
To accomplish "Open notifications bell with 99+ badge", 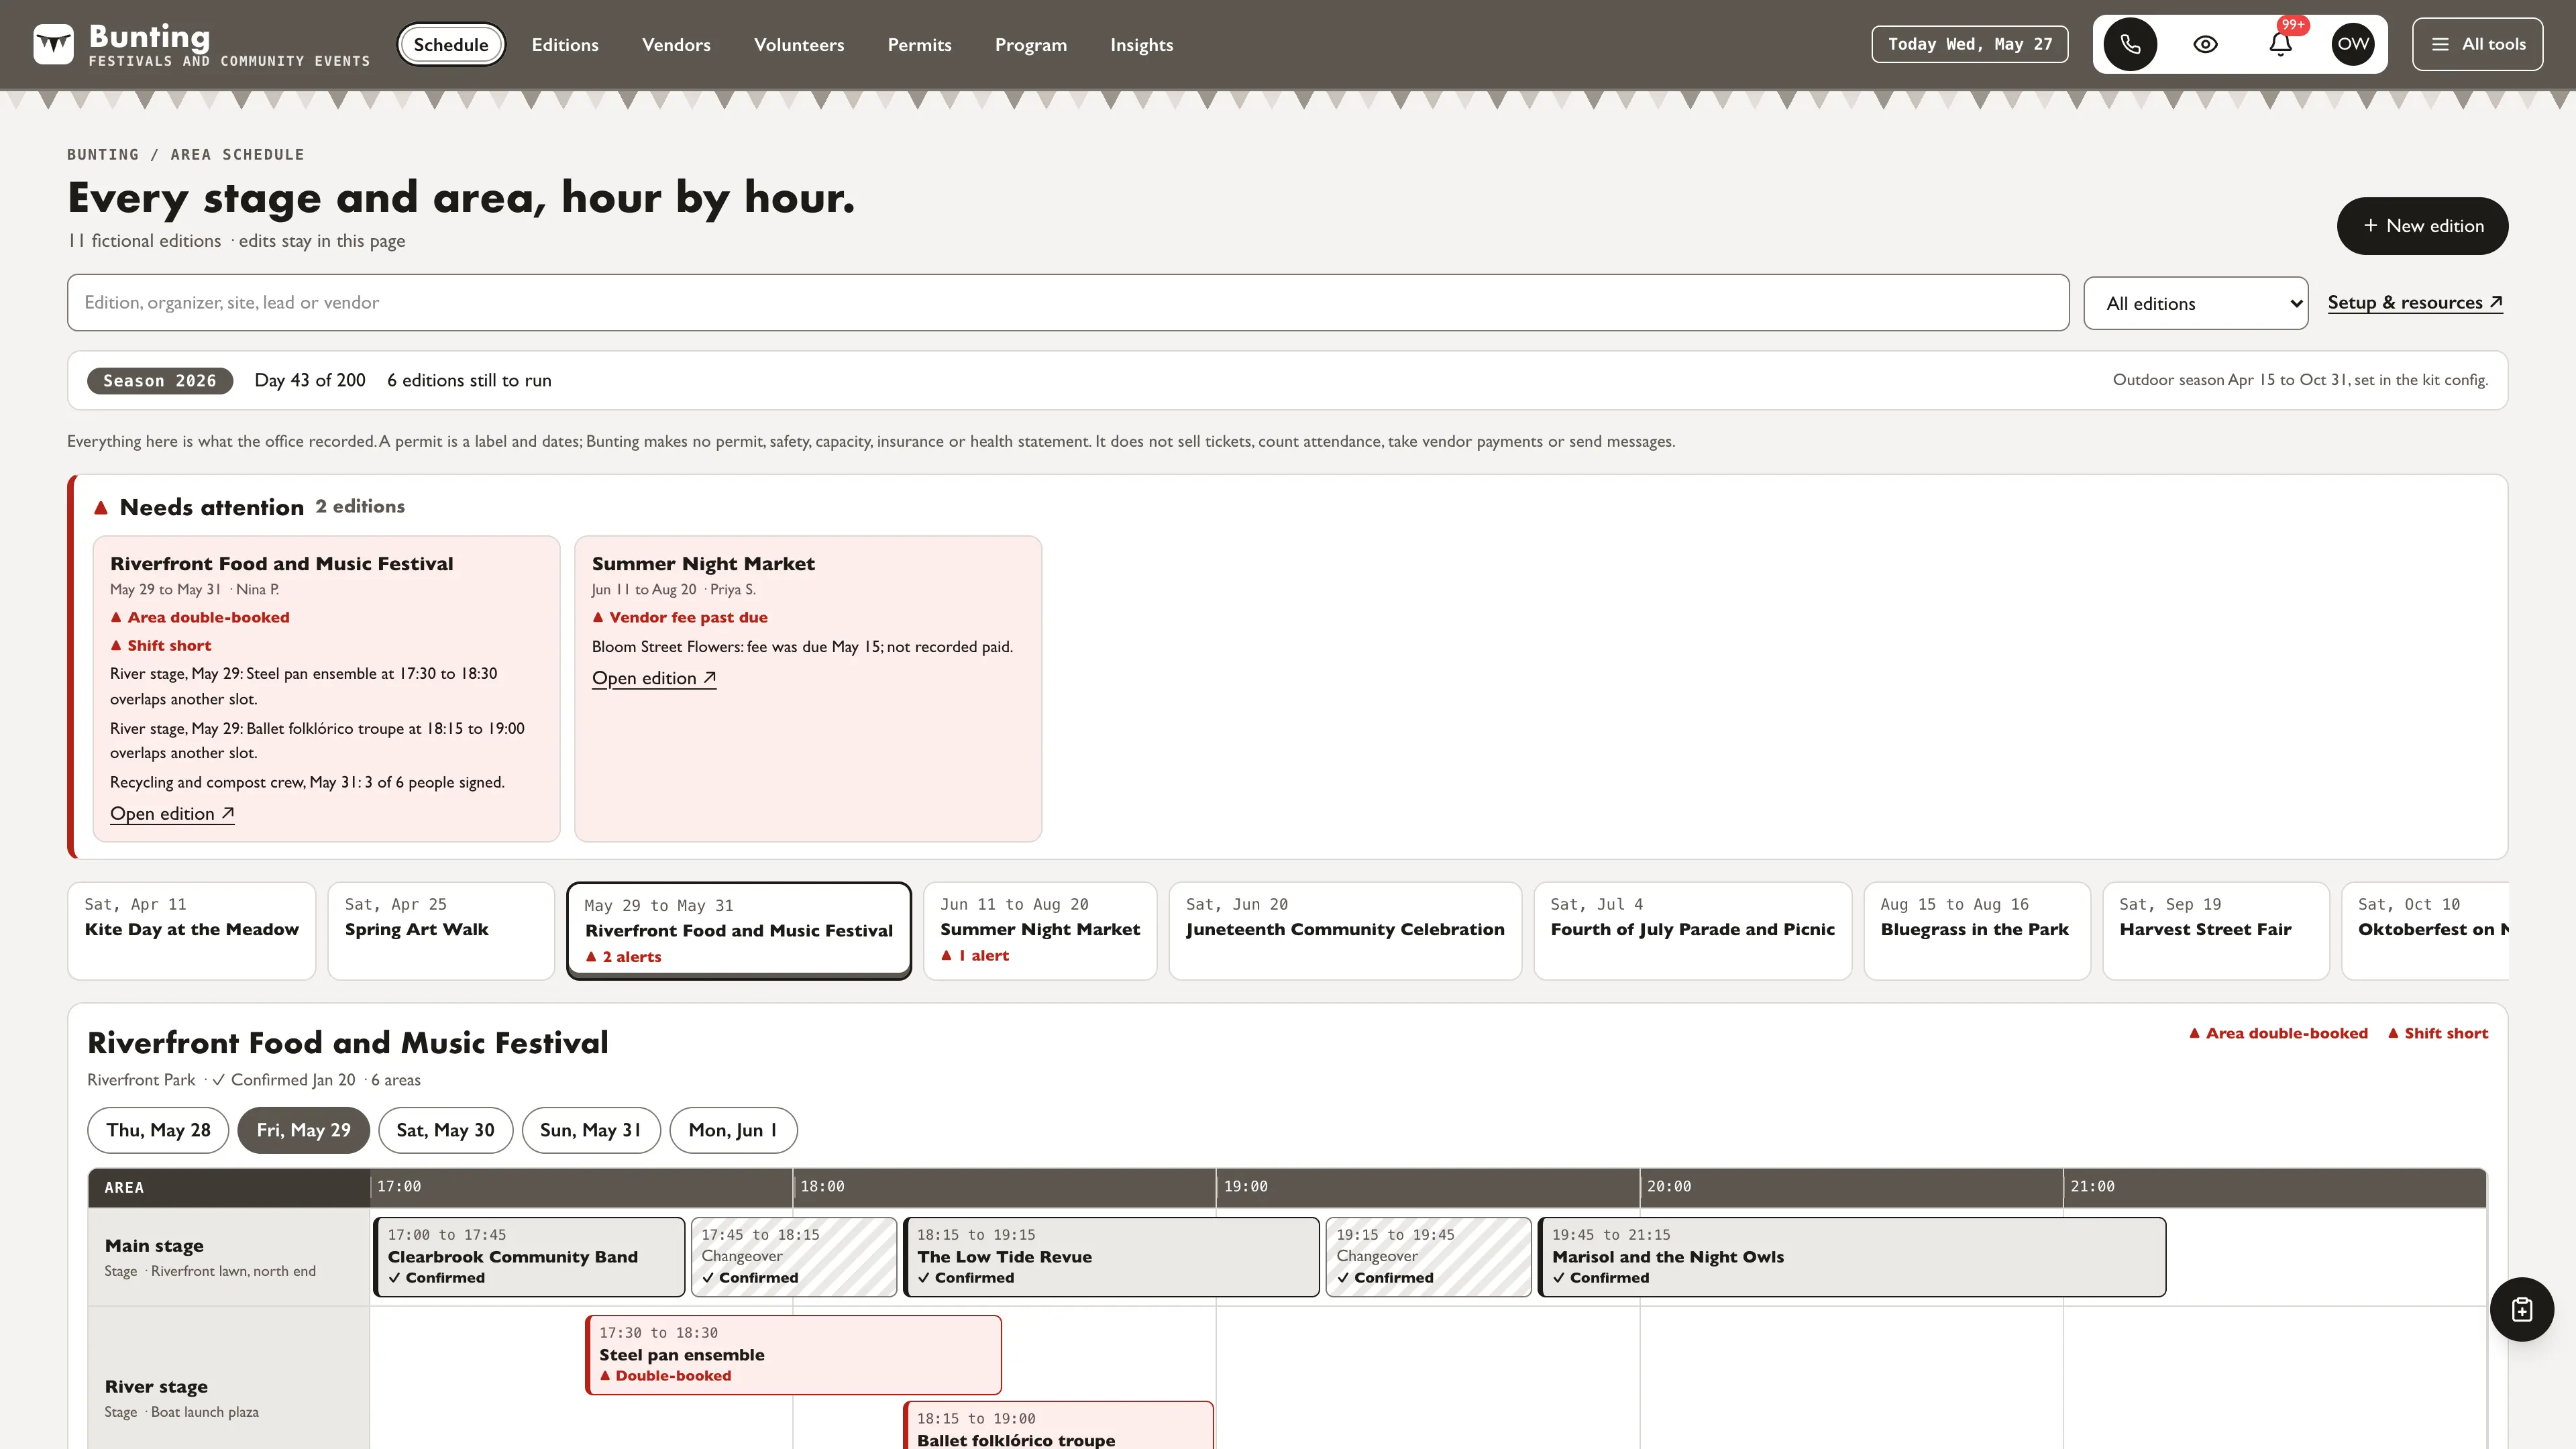I will tap(2280, 44).
